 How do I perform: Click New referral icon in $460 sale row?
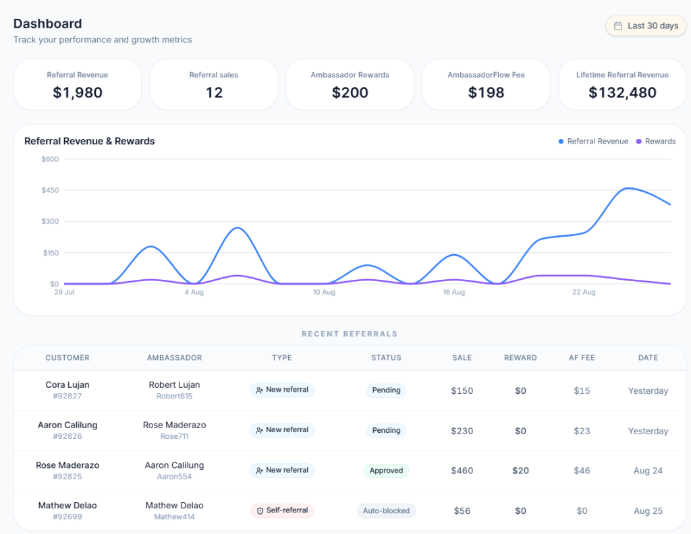tap(259, 471)
